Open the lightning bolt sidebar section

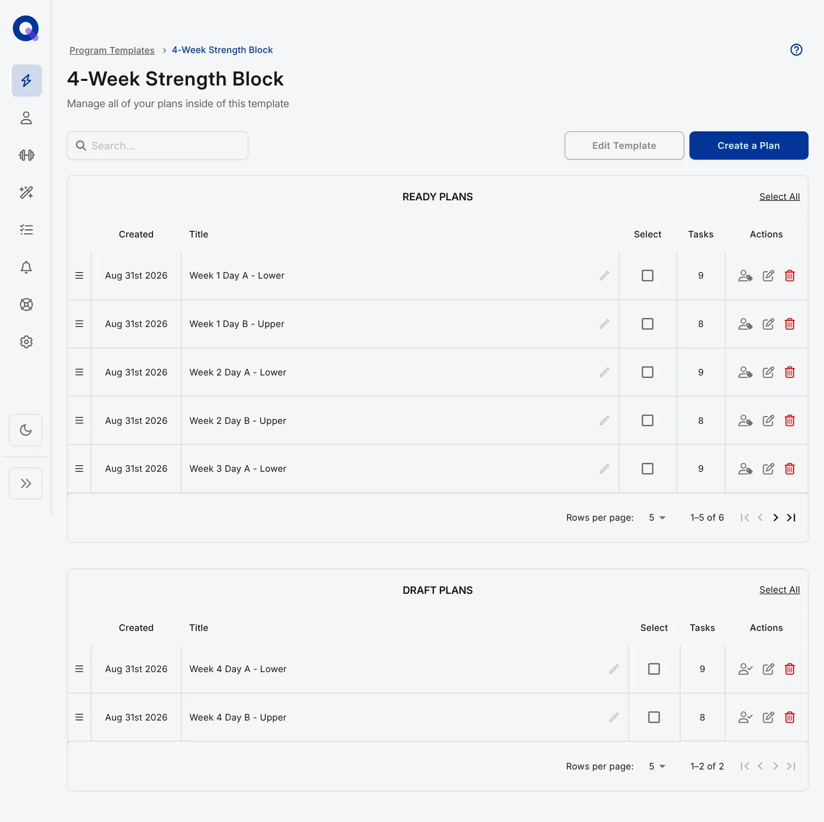[x=26, y=80]
